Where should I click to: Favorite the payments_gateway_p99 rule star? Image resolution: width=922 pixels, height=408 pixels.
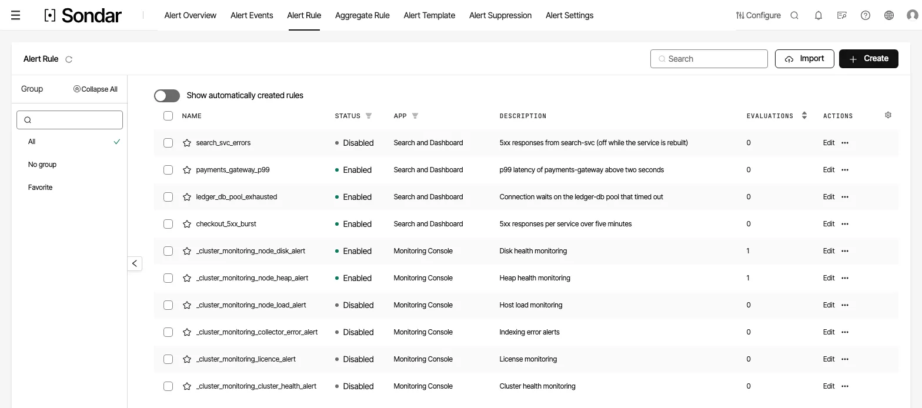tap(187, 170)
